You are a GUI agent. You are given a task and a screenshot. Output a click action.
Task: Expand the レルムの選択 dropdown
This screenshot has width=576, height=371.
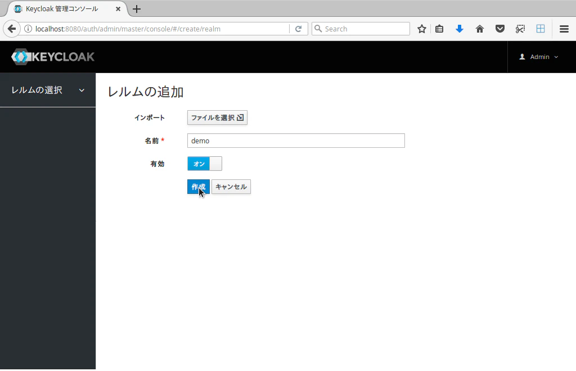click(48, 90)
